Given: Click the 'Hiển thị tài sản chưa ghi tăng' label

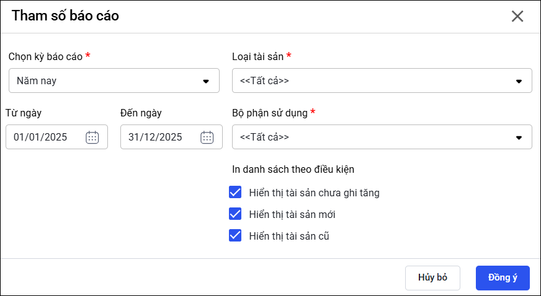Looking at the screenshot, I should (314, 193).
